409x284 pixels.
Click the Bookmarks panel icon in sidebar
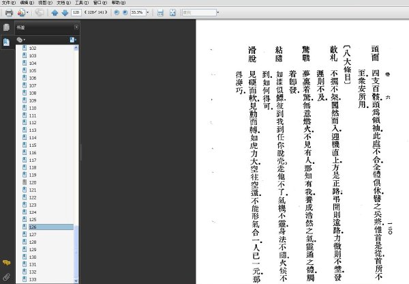pyautogui.click(x=6, y=42)
